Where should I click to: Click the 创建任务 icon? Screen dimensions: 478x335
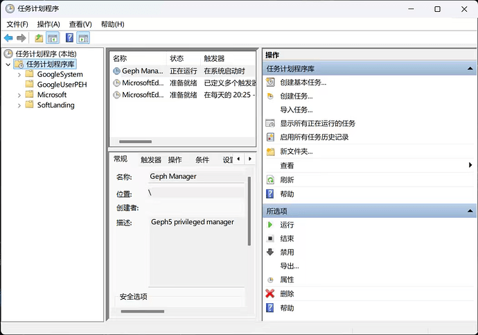tap(270, 96)
